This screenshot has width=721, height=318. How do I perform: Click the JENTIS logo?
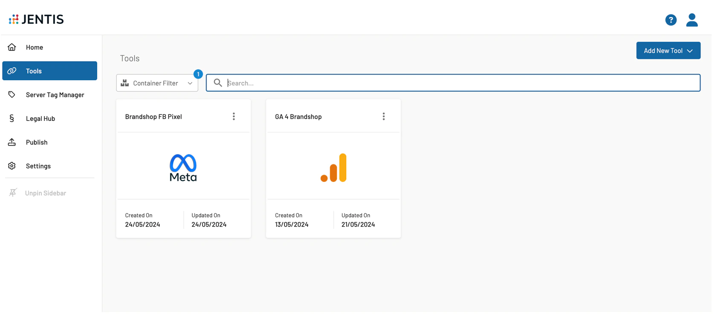[x=36, y=19]
